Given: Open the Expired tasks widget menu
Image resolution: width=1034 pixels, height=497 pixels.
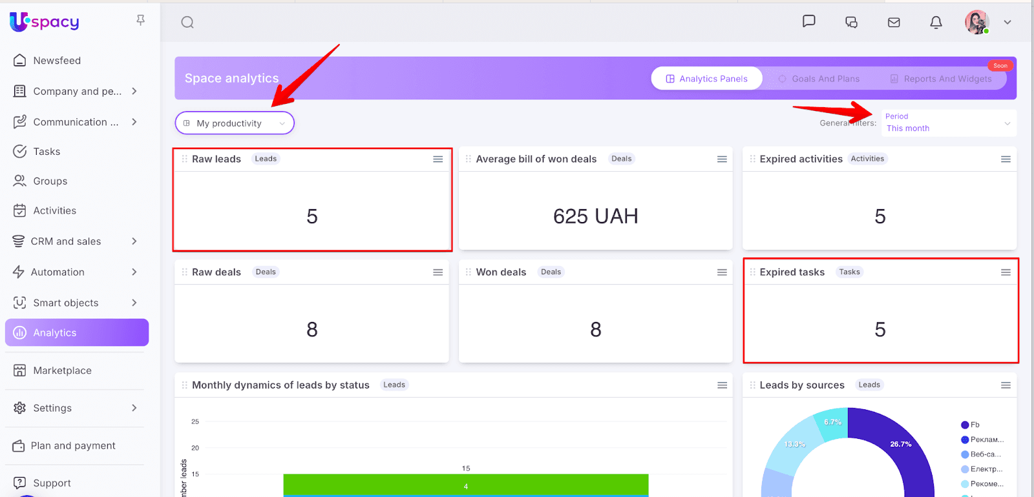Looking at the screenshot, I should (1006, 272).
